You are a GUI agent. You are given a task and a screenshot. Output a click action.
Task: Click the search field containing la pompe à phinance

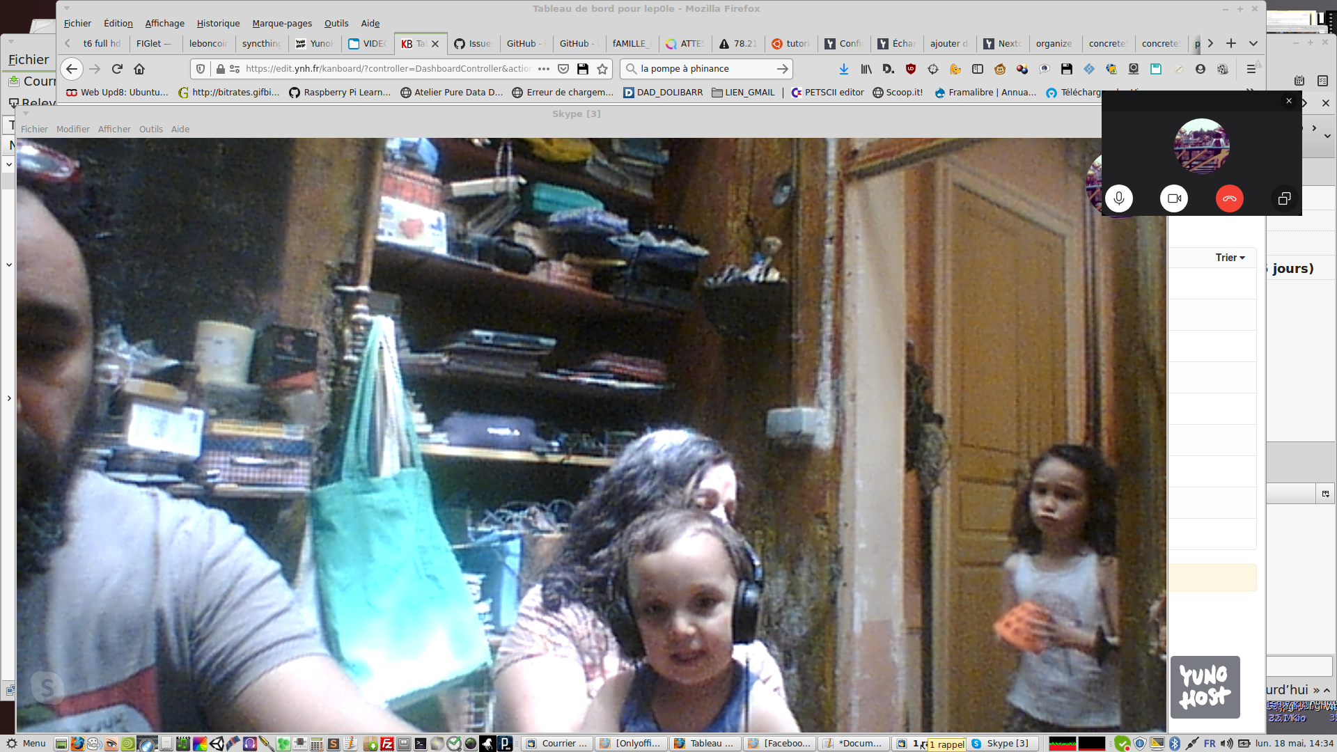tap(703, 69)
